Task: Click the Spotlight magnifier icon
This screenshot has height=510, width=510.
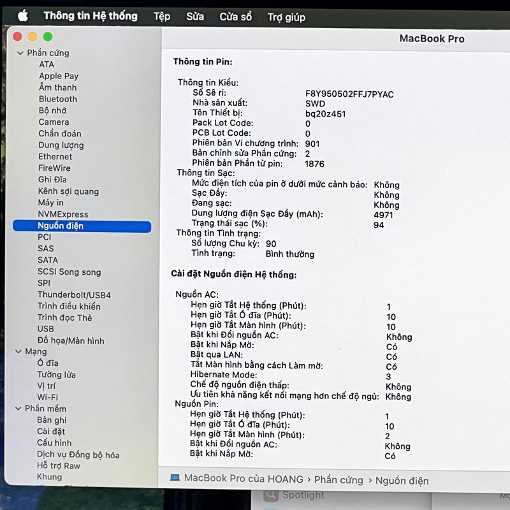Action: pyautogui.click(x=272, y=495)
